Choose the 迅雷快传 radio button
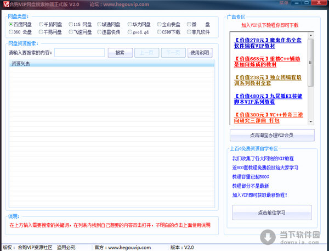Screen dimensions: 329x251 point(100,32)
